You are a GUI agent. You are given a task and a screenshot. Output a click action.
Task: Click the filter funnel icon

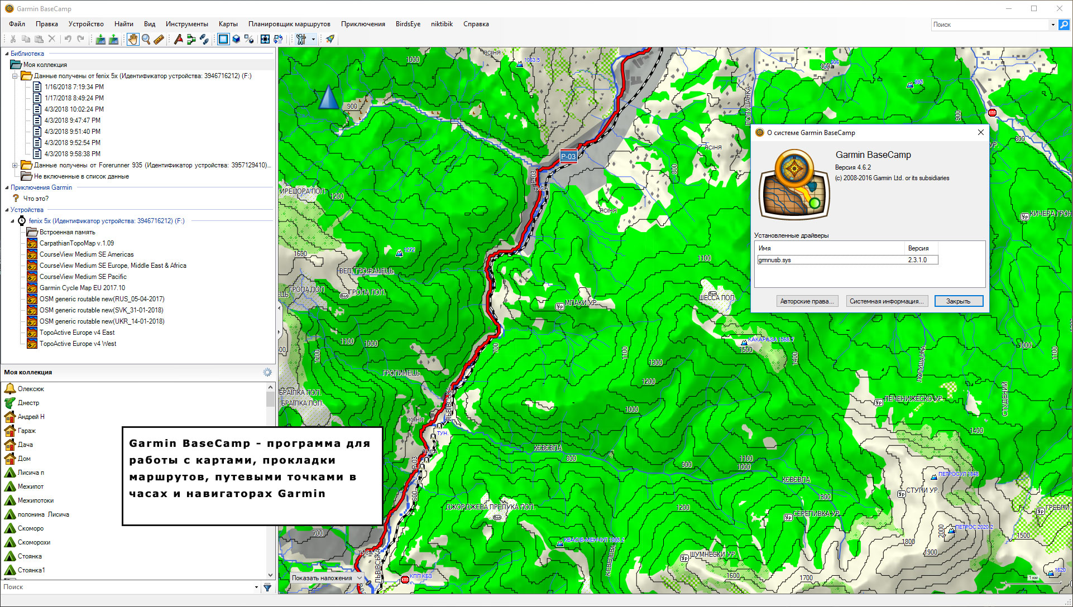point(267,587)
